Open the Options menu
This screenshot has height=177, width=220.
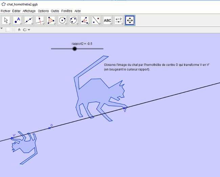point(43,11)
